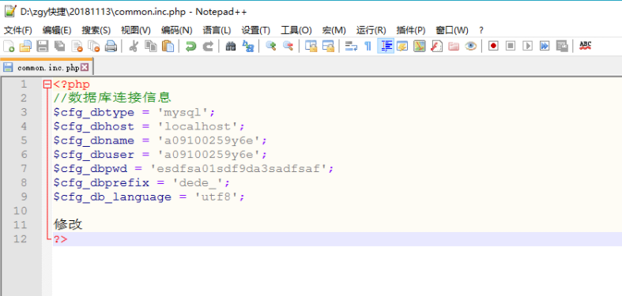The height and width of the screenshot is (296, 622).
Task: Toggle file monitoring eye icon
Action: pyautogui.click(x=470, y=46)
